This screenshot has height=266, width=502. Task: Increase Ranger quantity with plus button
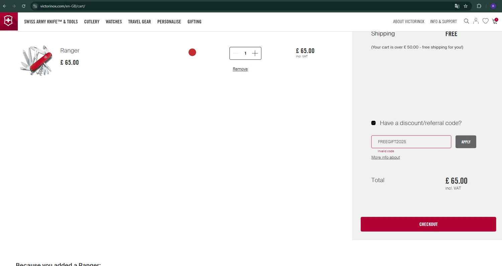[x=255, y=53]
